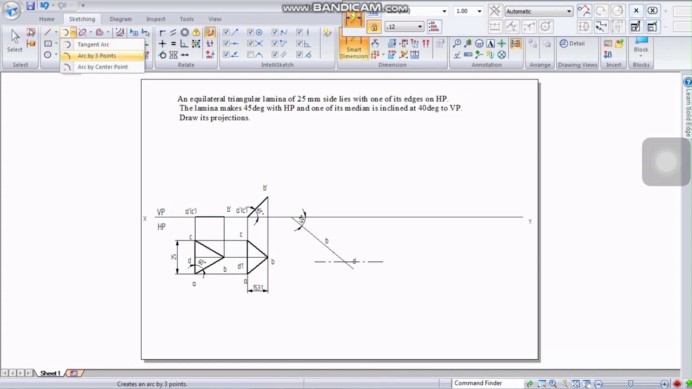Click the Arc tool icon

65,32
